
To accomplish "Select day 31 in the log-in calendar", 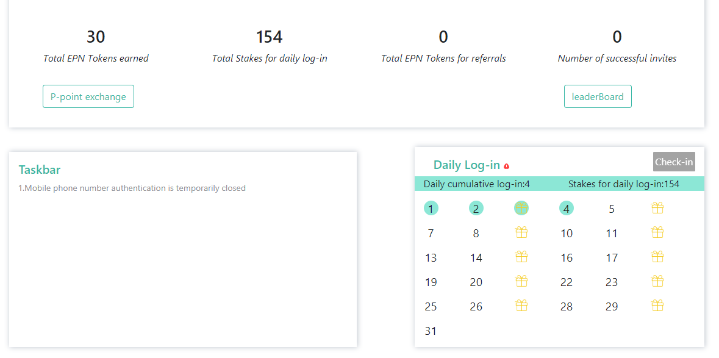I will (431, 331).
